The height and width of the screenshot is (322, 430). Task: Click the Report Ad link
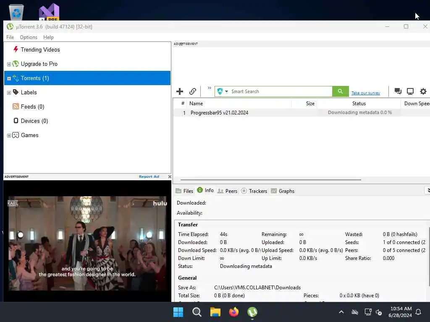tap(149, 177)
